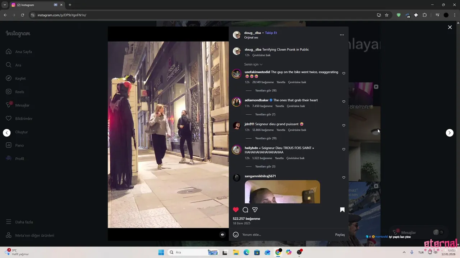Open post options three-dot menu

click(342, 35)
